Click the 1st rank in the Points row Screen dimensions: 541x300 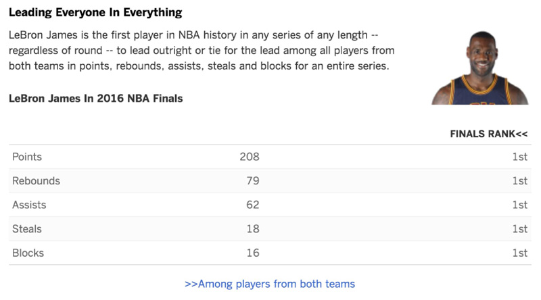pos(519,157)
